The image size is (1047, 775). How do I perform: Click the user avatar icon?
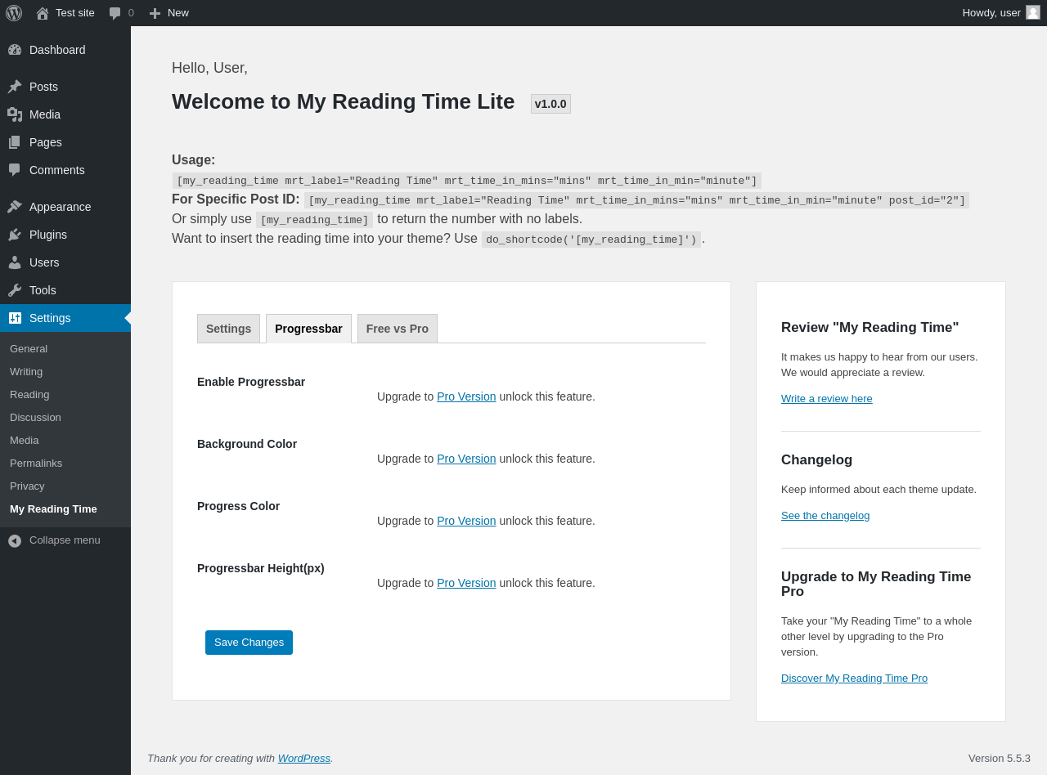coord(1033,12)
